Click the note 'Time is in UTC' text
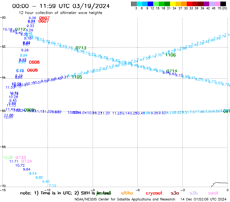 point(56,193)
